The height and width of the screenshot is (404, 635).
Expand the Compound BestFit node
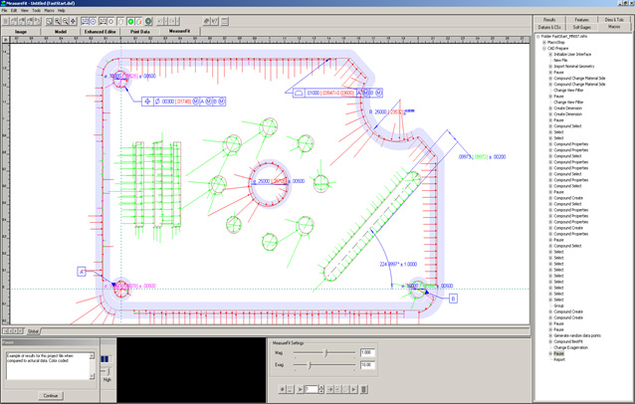coord(550,341)
